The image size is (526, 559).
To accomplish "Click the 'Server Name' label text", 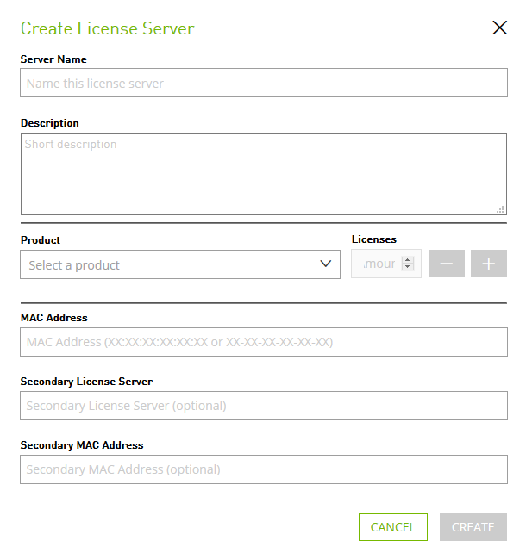I will pyautogui.click(x=53, y=59).
